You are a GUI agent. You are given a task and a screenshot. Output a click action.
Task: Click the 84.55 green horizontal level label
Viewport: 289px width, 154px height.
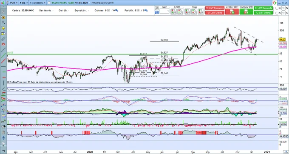[x=10, y=53]
